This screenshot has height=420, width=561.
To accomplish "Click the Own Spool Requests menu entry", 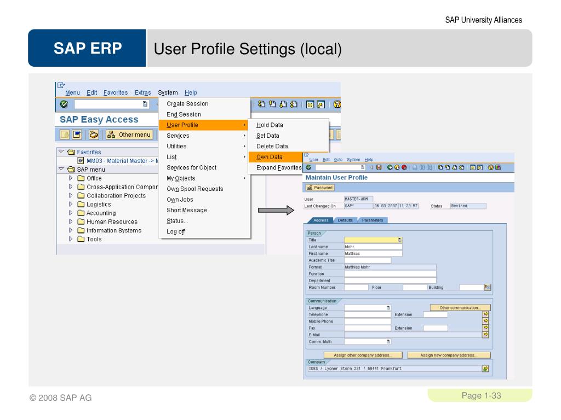I will [x=204, y=189].
